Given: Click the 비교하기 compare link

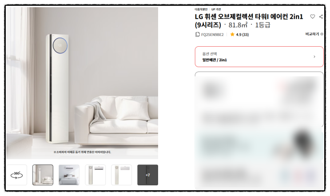Looking at the screenshot, I should point(312,34).
